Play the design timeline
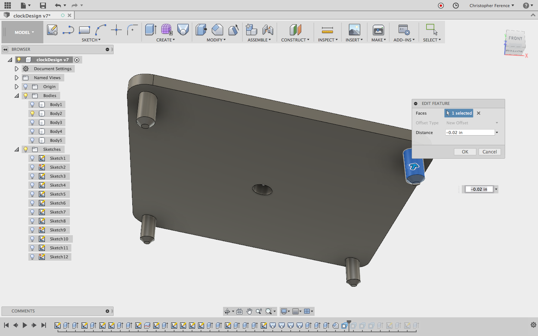Image resolution: width=538 pixels, height=336 pixels. [25, 325]
